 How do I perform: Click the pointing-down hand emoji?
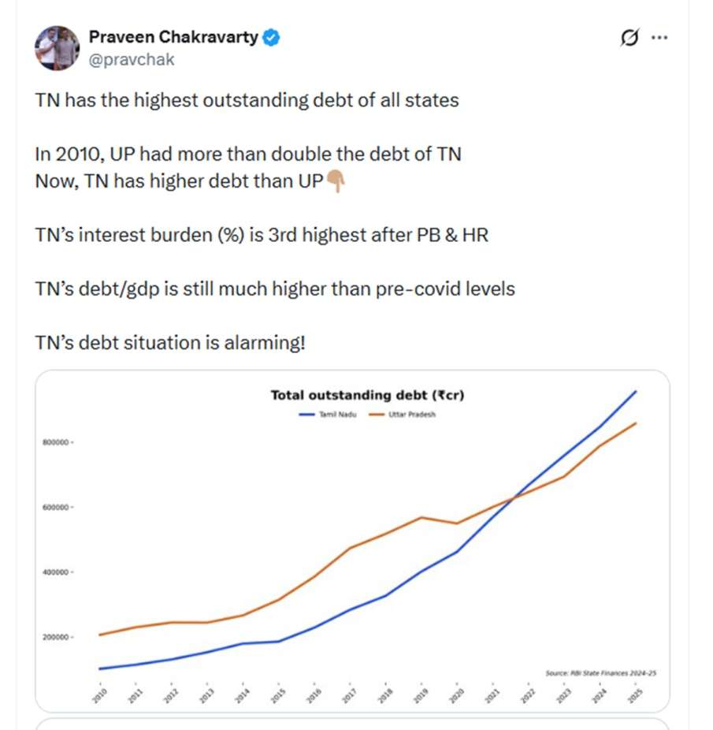coord(336,181)
